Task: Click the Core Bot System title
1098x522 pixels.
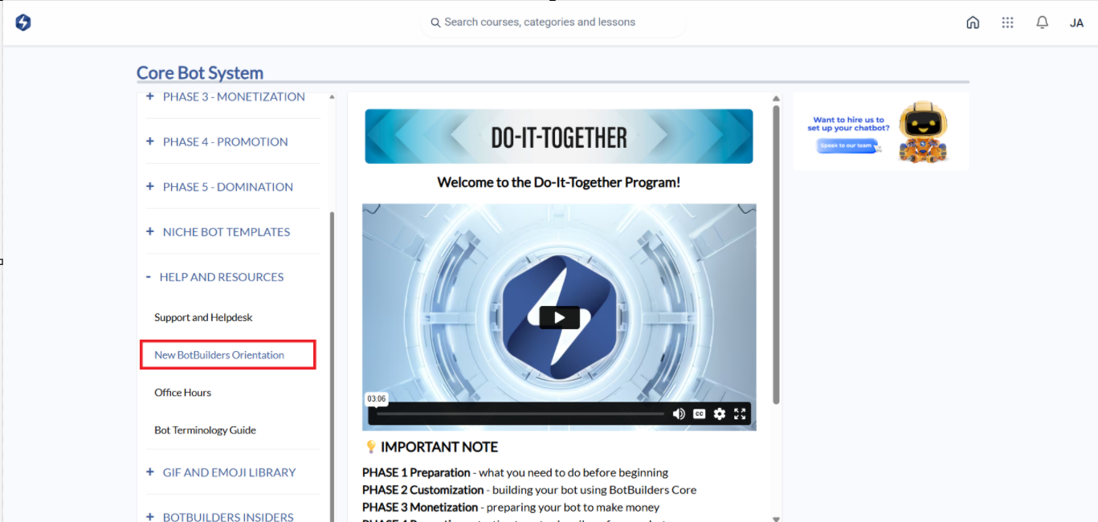Action: pyautogui.click(x=200, y=72)
